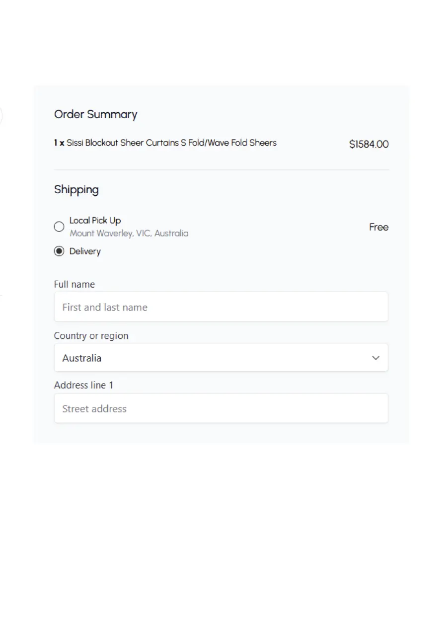447x626 pixels.
Task: Select the Local Pick Up radio button
Action: coord(59,227)
